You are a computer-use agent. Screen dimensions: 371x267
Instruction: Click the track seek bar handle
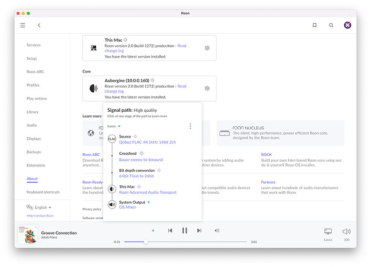(x=146, y=242)
